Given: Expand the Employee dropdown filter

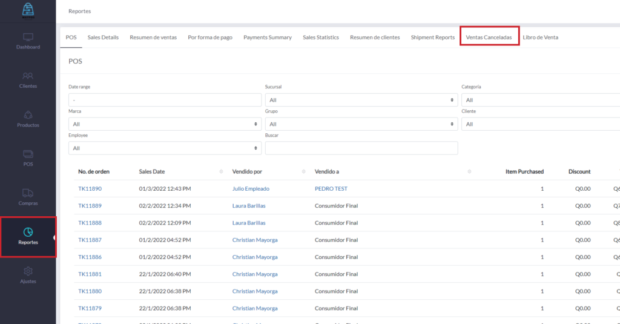Looking at the screenshot, I should pos(165,148).
